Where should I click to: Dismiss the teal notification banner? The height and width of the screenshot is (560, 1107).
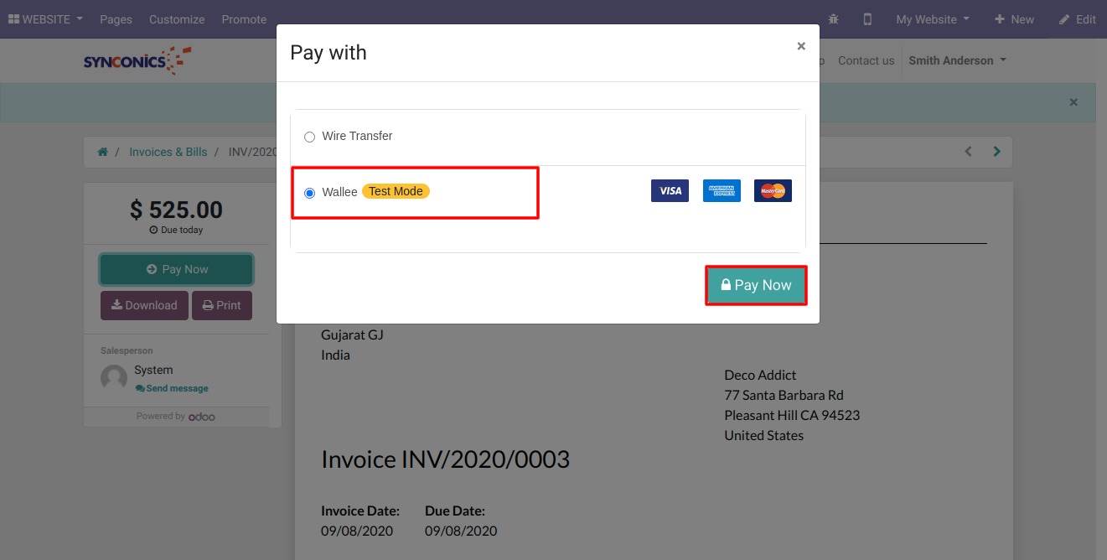tap(1073, 102)
